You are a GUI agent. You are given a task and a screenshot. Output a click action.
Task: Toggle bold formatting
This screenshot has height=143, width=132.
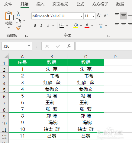[x=35, y=25]
